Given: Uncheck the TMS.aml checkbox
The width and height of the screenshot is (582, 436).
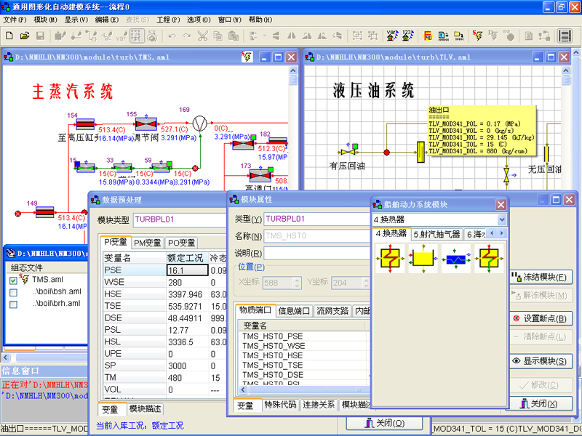Looking at the screenshot, I should coord(13,280).
